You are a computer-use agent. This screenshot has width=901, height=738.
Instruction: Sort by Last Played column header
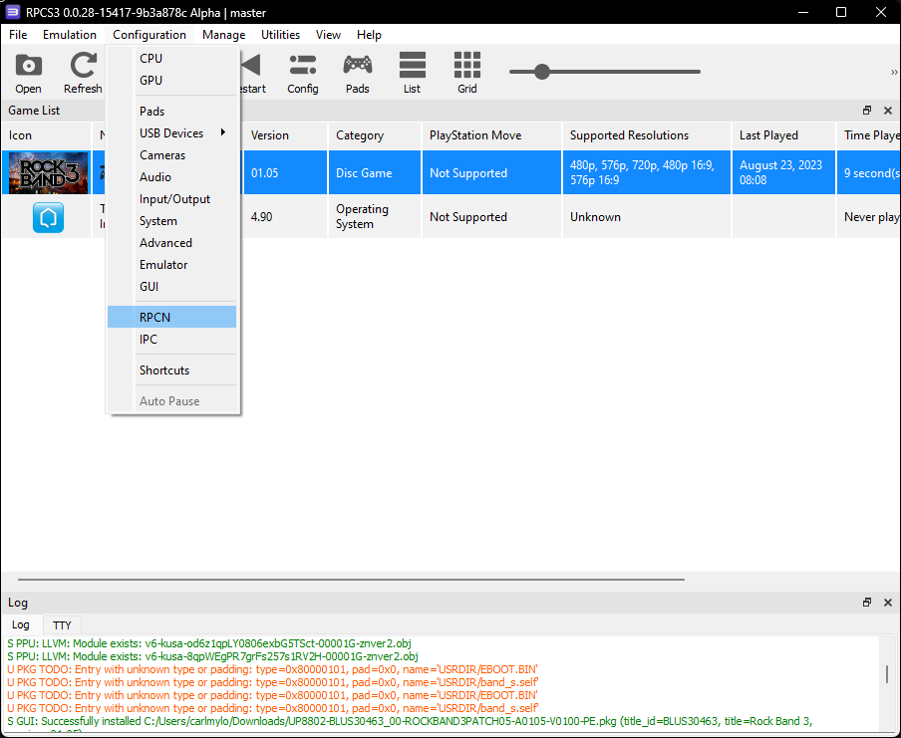point(783,135)
